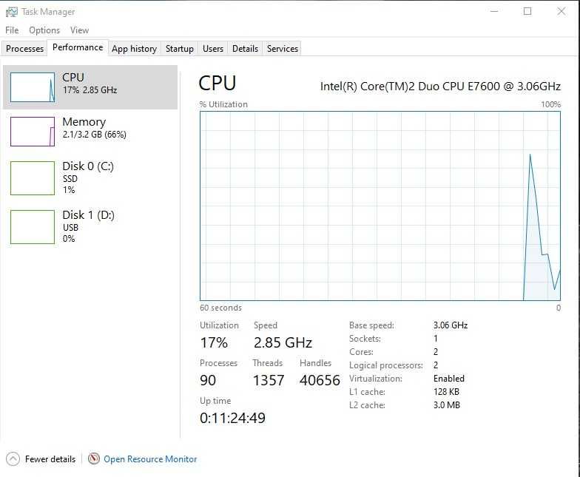Open Resource Monitor link
This screenshot has height=477, width=580.
click(x=150, y=459)
